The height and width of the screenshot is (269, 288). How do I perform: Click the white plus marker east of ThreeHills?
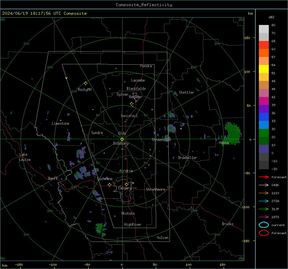(181, 129)
